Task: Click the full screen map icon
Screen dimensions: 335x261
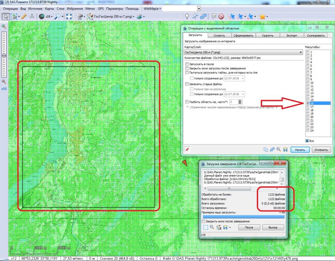Action: [69, 17]
